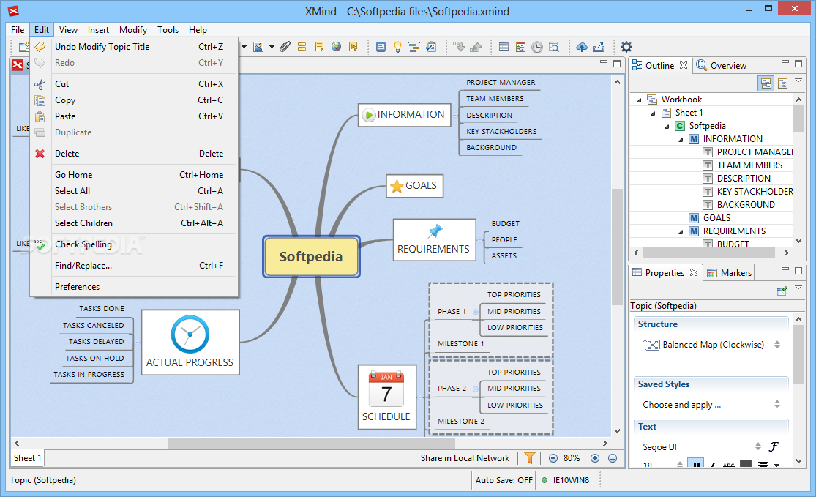Click the pin icon in Properties panel
816x497 pixels.
tap(782, 291)
